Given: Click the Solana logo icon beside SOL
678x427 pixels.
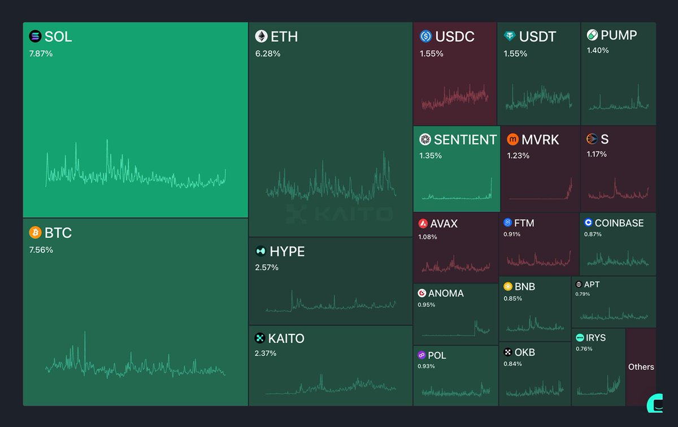Looking at the screenshot, I should pos(36,37).
